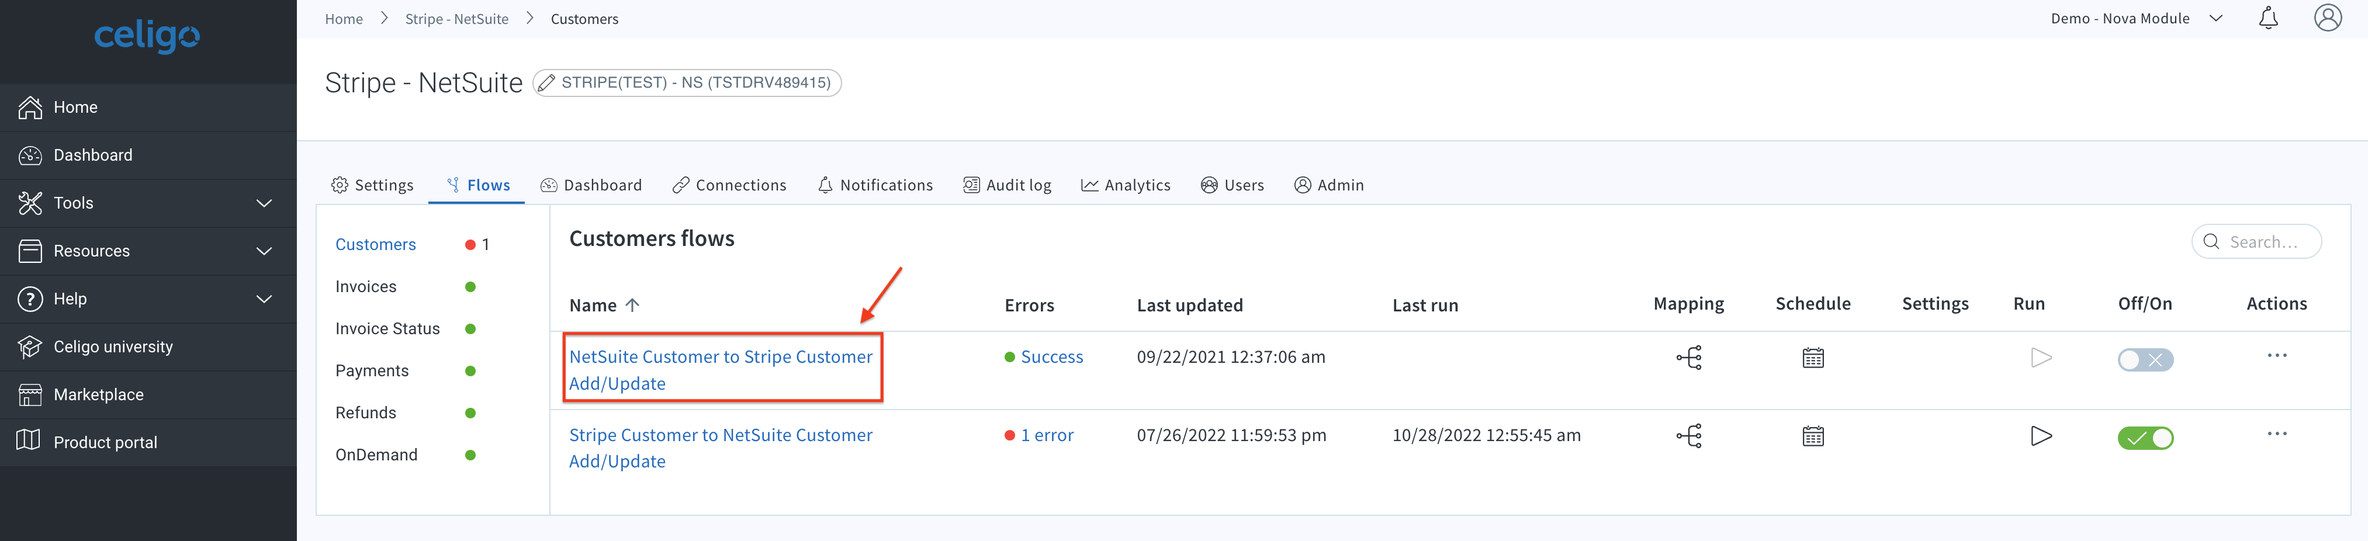The width and height of the screenshot is (2368, 541).
Task: Open the notifications bell icon
Action: point(2268,18)
